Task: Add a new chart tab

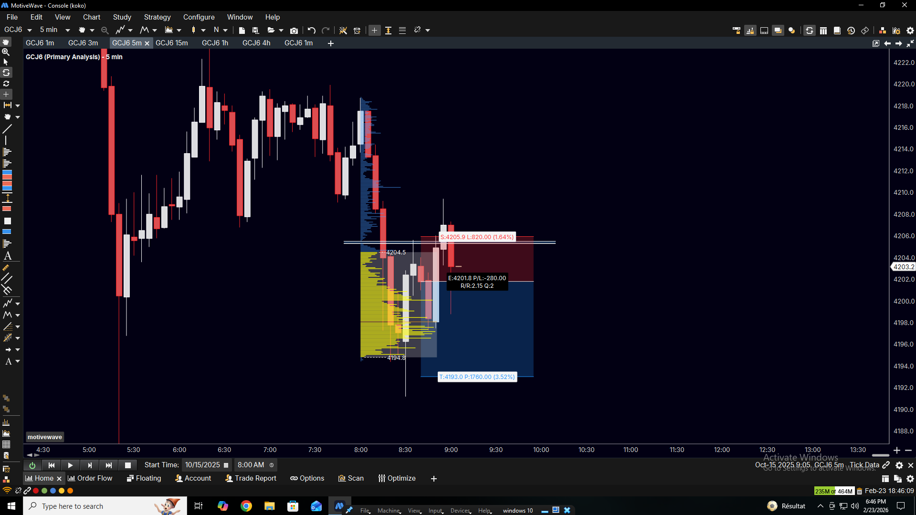Action: click(331, 43)
